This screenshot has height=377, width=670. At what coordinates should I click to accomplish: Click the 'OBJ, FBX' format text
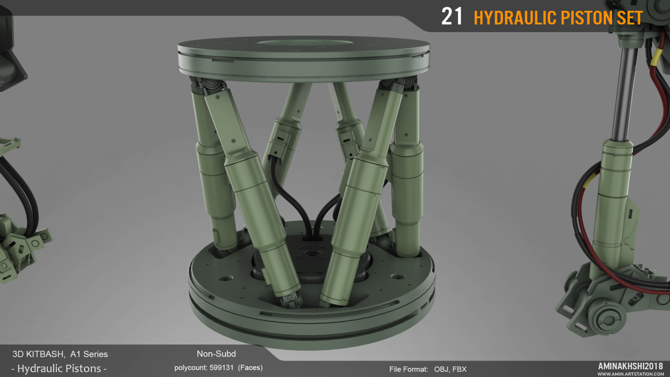coord(450,369)
